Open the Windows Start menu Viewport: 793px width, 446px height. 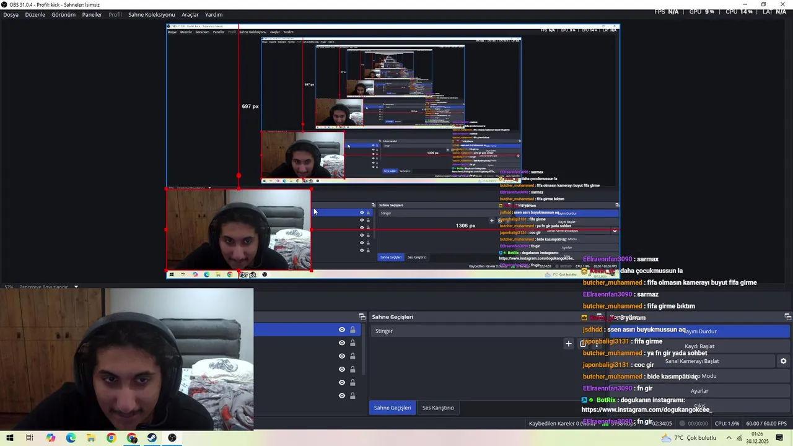[x=10, y=438]
